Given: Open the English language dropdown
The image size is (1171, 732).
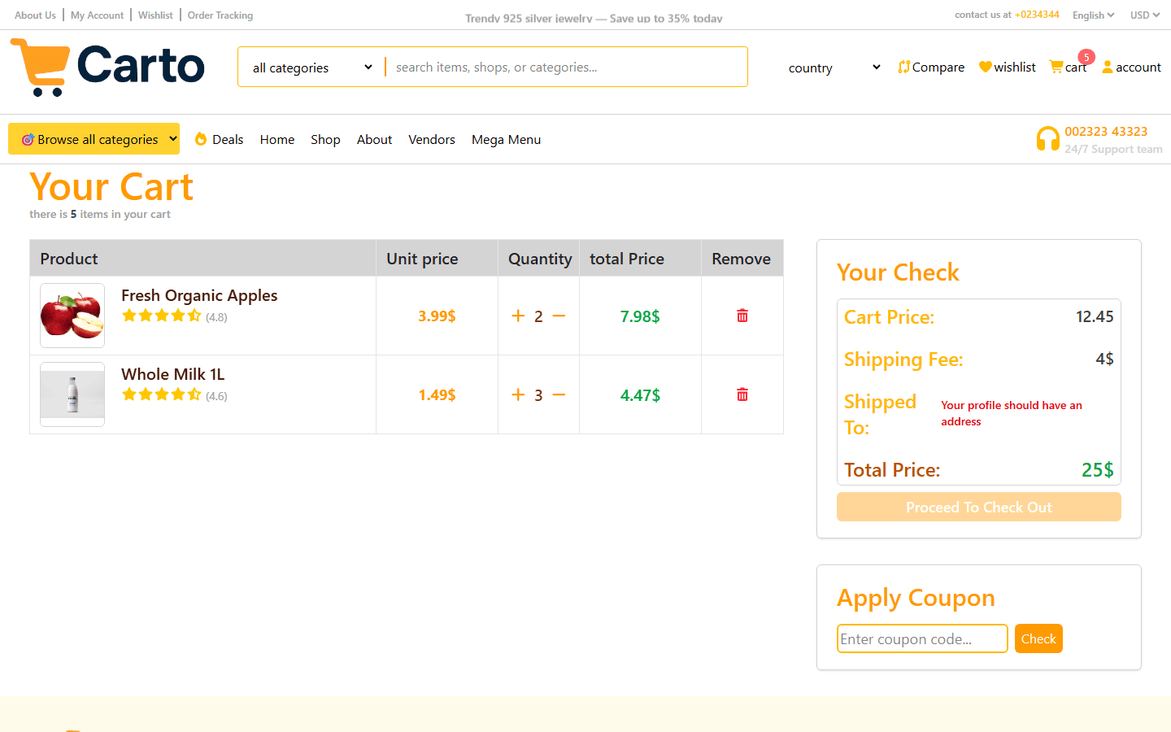Looking at the screenshot, I should [x=1093, y=15].
